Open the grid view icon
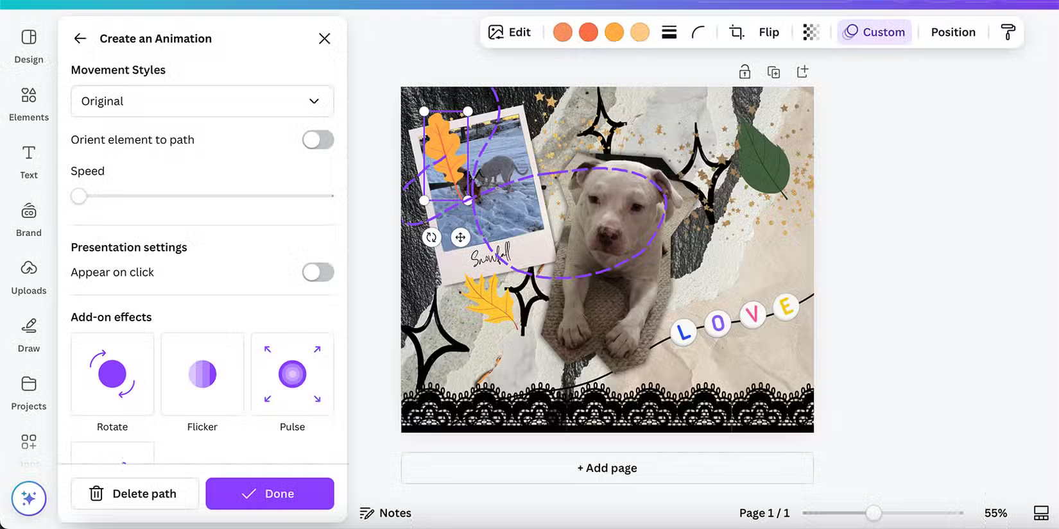The image size is (1059, 529). (x=1041, y=513)
